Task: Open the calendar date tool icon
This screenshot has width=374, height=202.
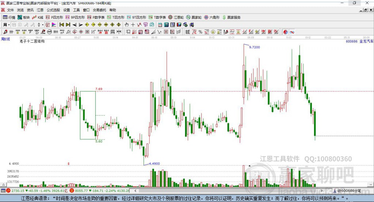Action: 160,24
